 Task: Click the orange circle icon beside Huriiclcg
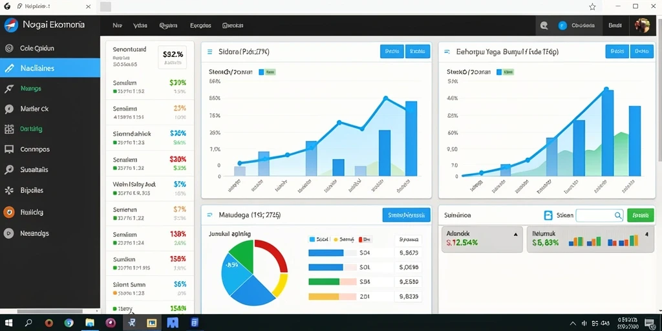tap(9, 212)
